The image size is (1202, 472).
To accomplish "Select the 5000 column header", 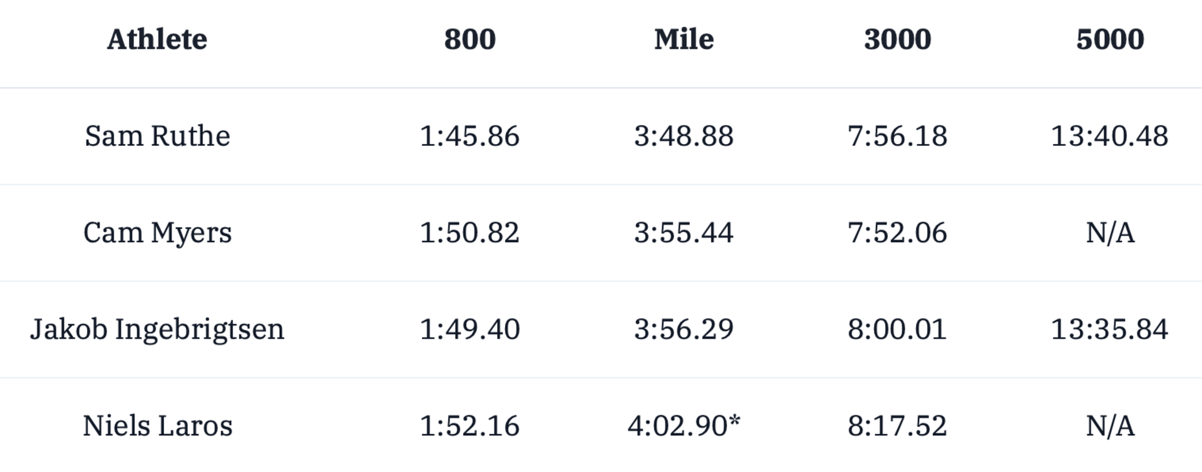I will [x=1110, y=39].
